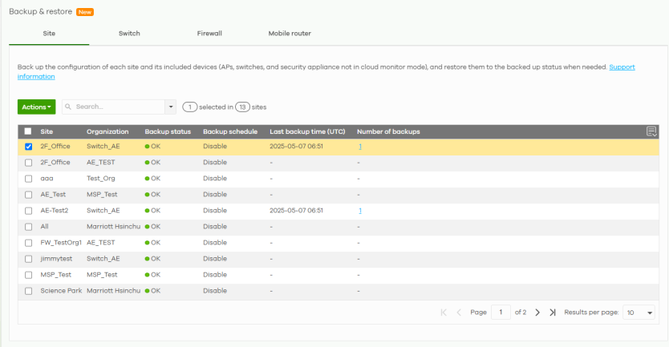Jump to the first page arrow
Viewport: 669px width, 347px height.
(x=444, y=313)
